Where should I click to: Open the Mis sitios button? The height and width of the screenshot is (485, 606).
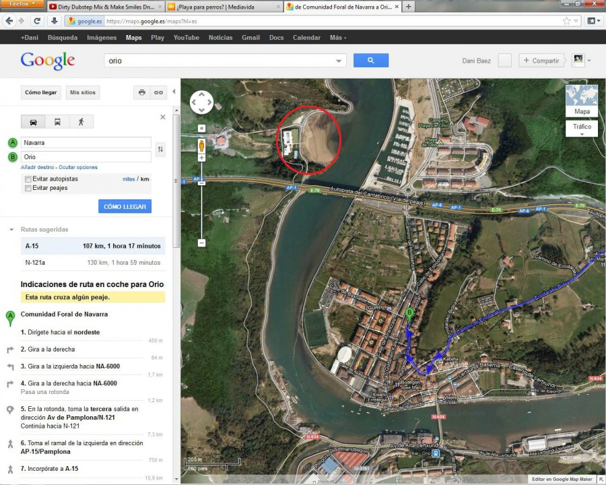[83, 92]
